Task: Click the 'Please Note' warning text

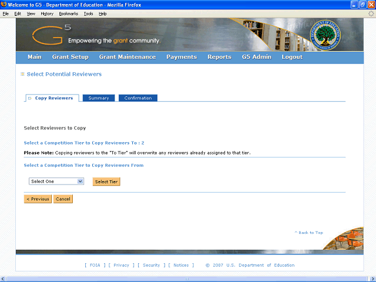Action: coord(137,153)
